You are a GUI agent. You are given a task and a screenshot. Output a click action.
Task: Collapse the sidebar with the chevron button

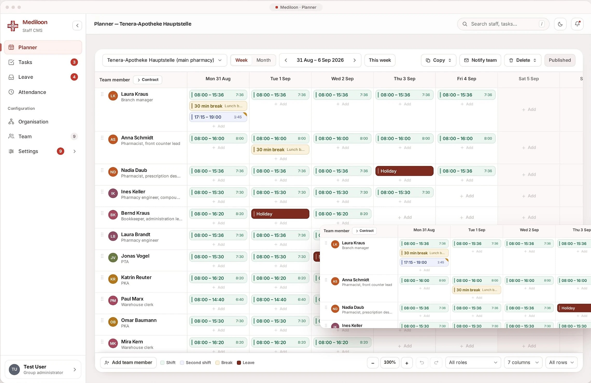[x=77, y=25]
